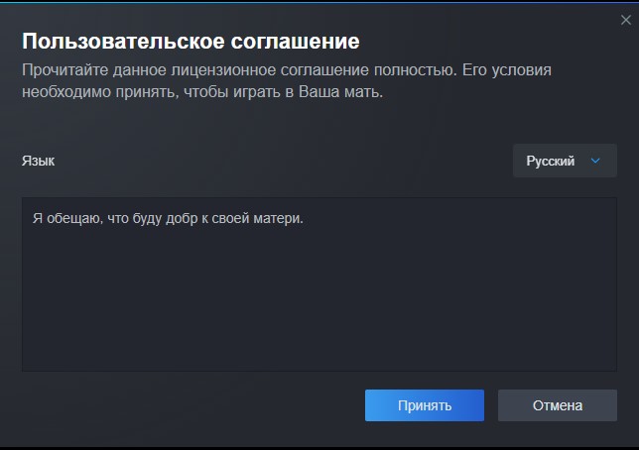Screen dimensions: 639x450
Task: Cancel the agreement with Отмена button
Action: click(558, 405)
